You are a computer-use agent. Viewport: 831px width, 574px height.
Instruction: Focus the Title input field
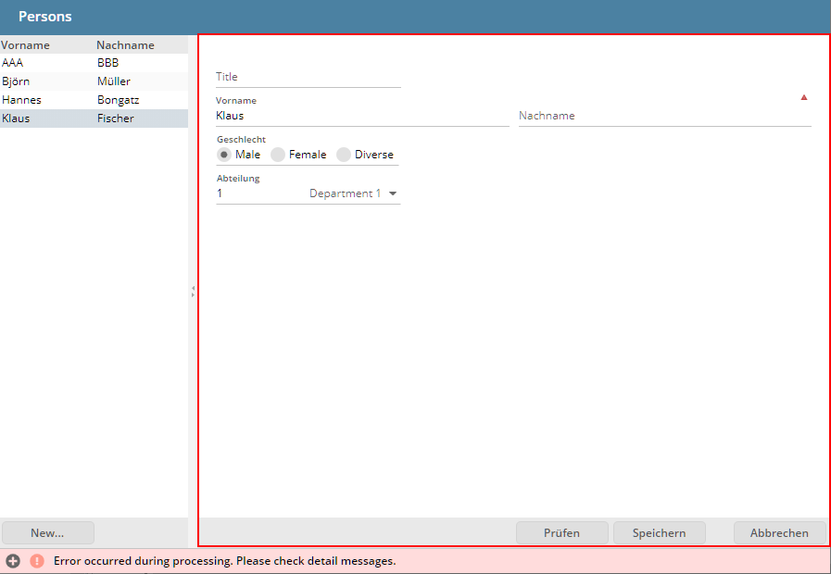(308, 77)
